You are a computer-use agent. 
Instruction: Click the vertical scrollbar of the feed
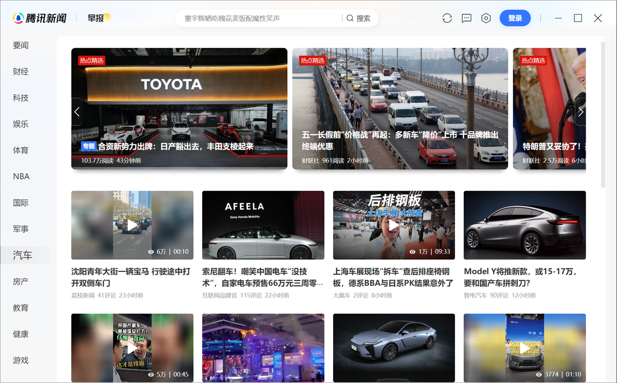pyautogui.click(x=603, y=116)
